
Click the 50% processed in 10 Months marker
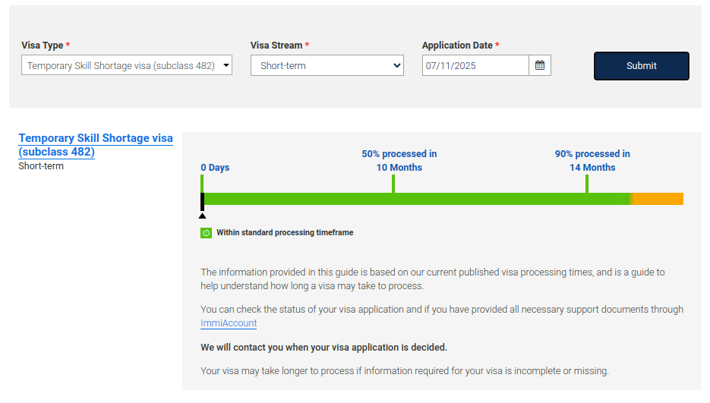click(399, 161)
